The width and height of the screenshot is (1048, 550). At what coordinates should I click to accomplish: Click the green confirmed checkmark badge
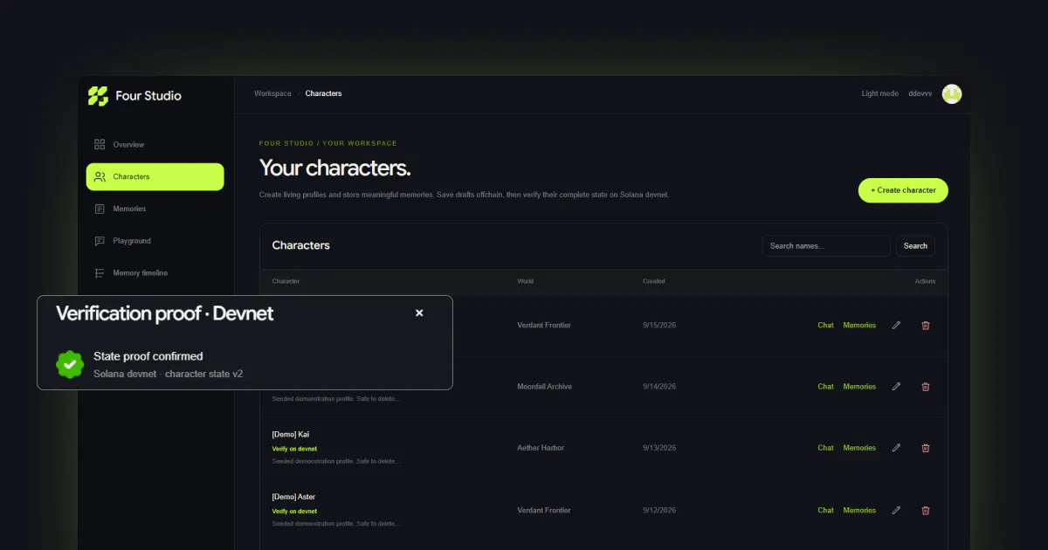(x=69, y=364)
